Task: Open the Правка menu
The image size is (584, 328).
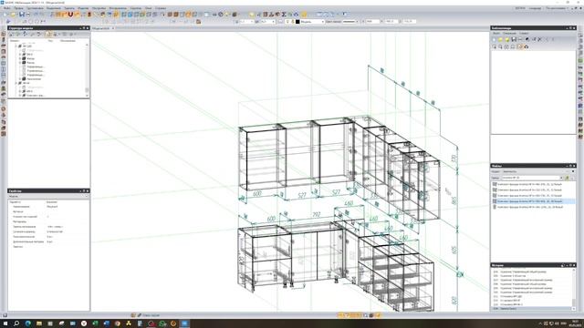Action: point(18,8)
